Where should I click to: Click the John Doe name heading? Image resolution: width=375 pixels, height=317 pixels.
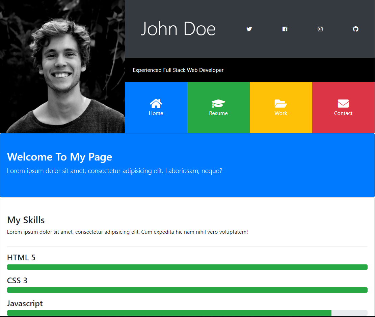178,29
